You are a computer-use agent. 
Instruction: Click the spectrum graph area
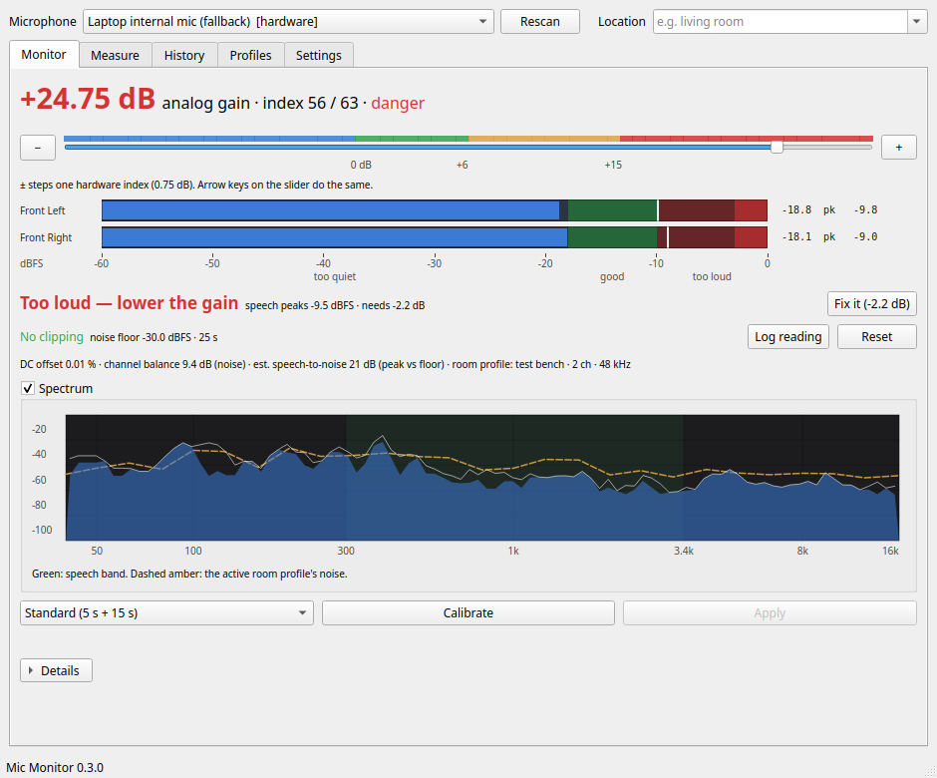[482, 477]
